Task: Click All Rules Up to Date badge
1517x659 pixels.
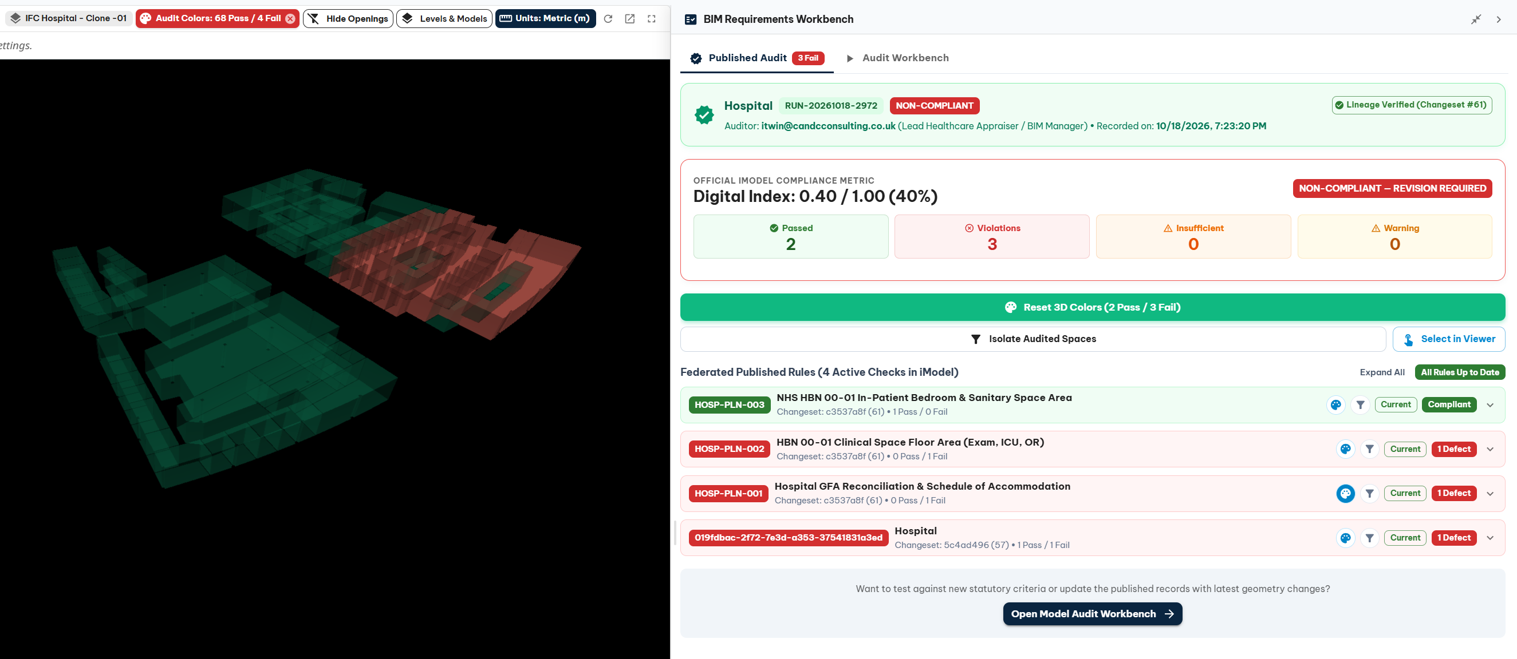Action: pos(1460,372)
